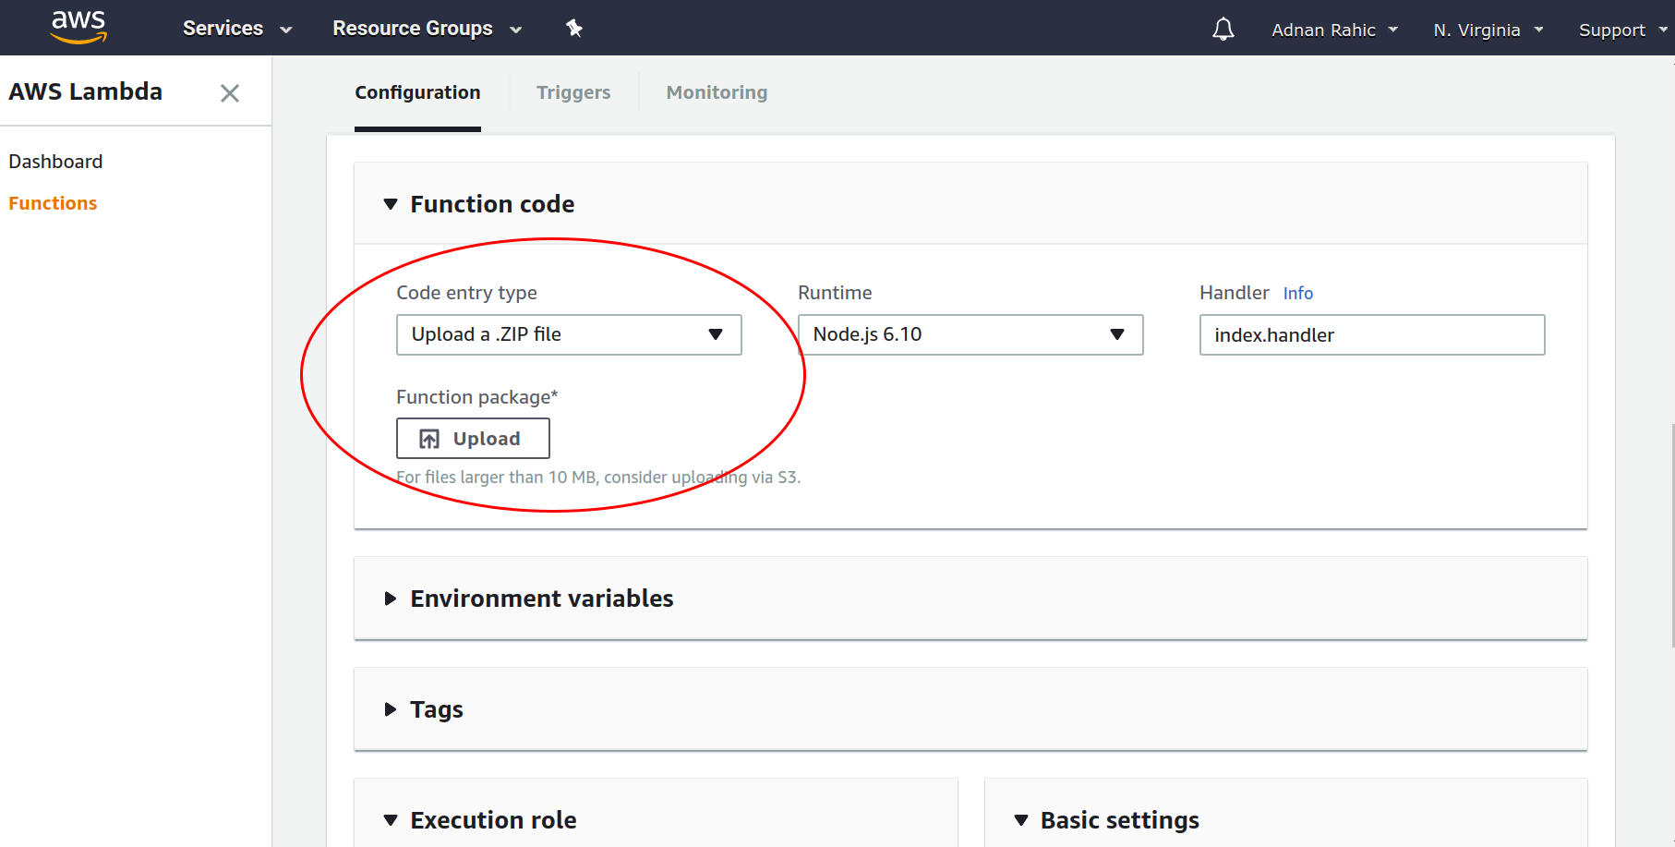Open the Adnan Rahic account menu
Viewport: 1675px width, 847px height.
pyautogui.click(x=1334, y=30)
